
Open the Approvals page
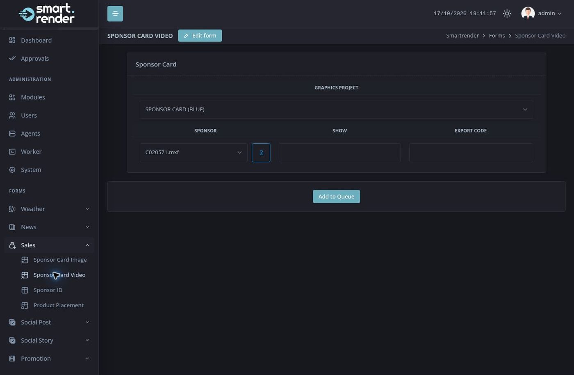[x=35, y=58]
